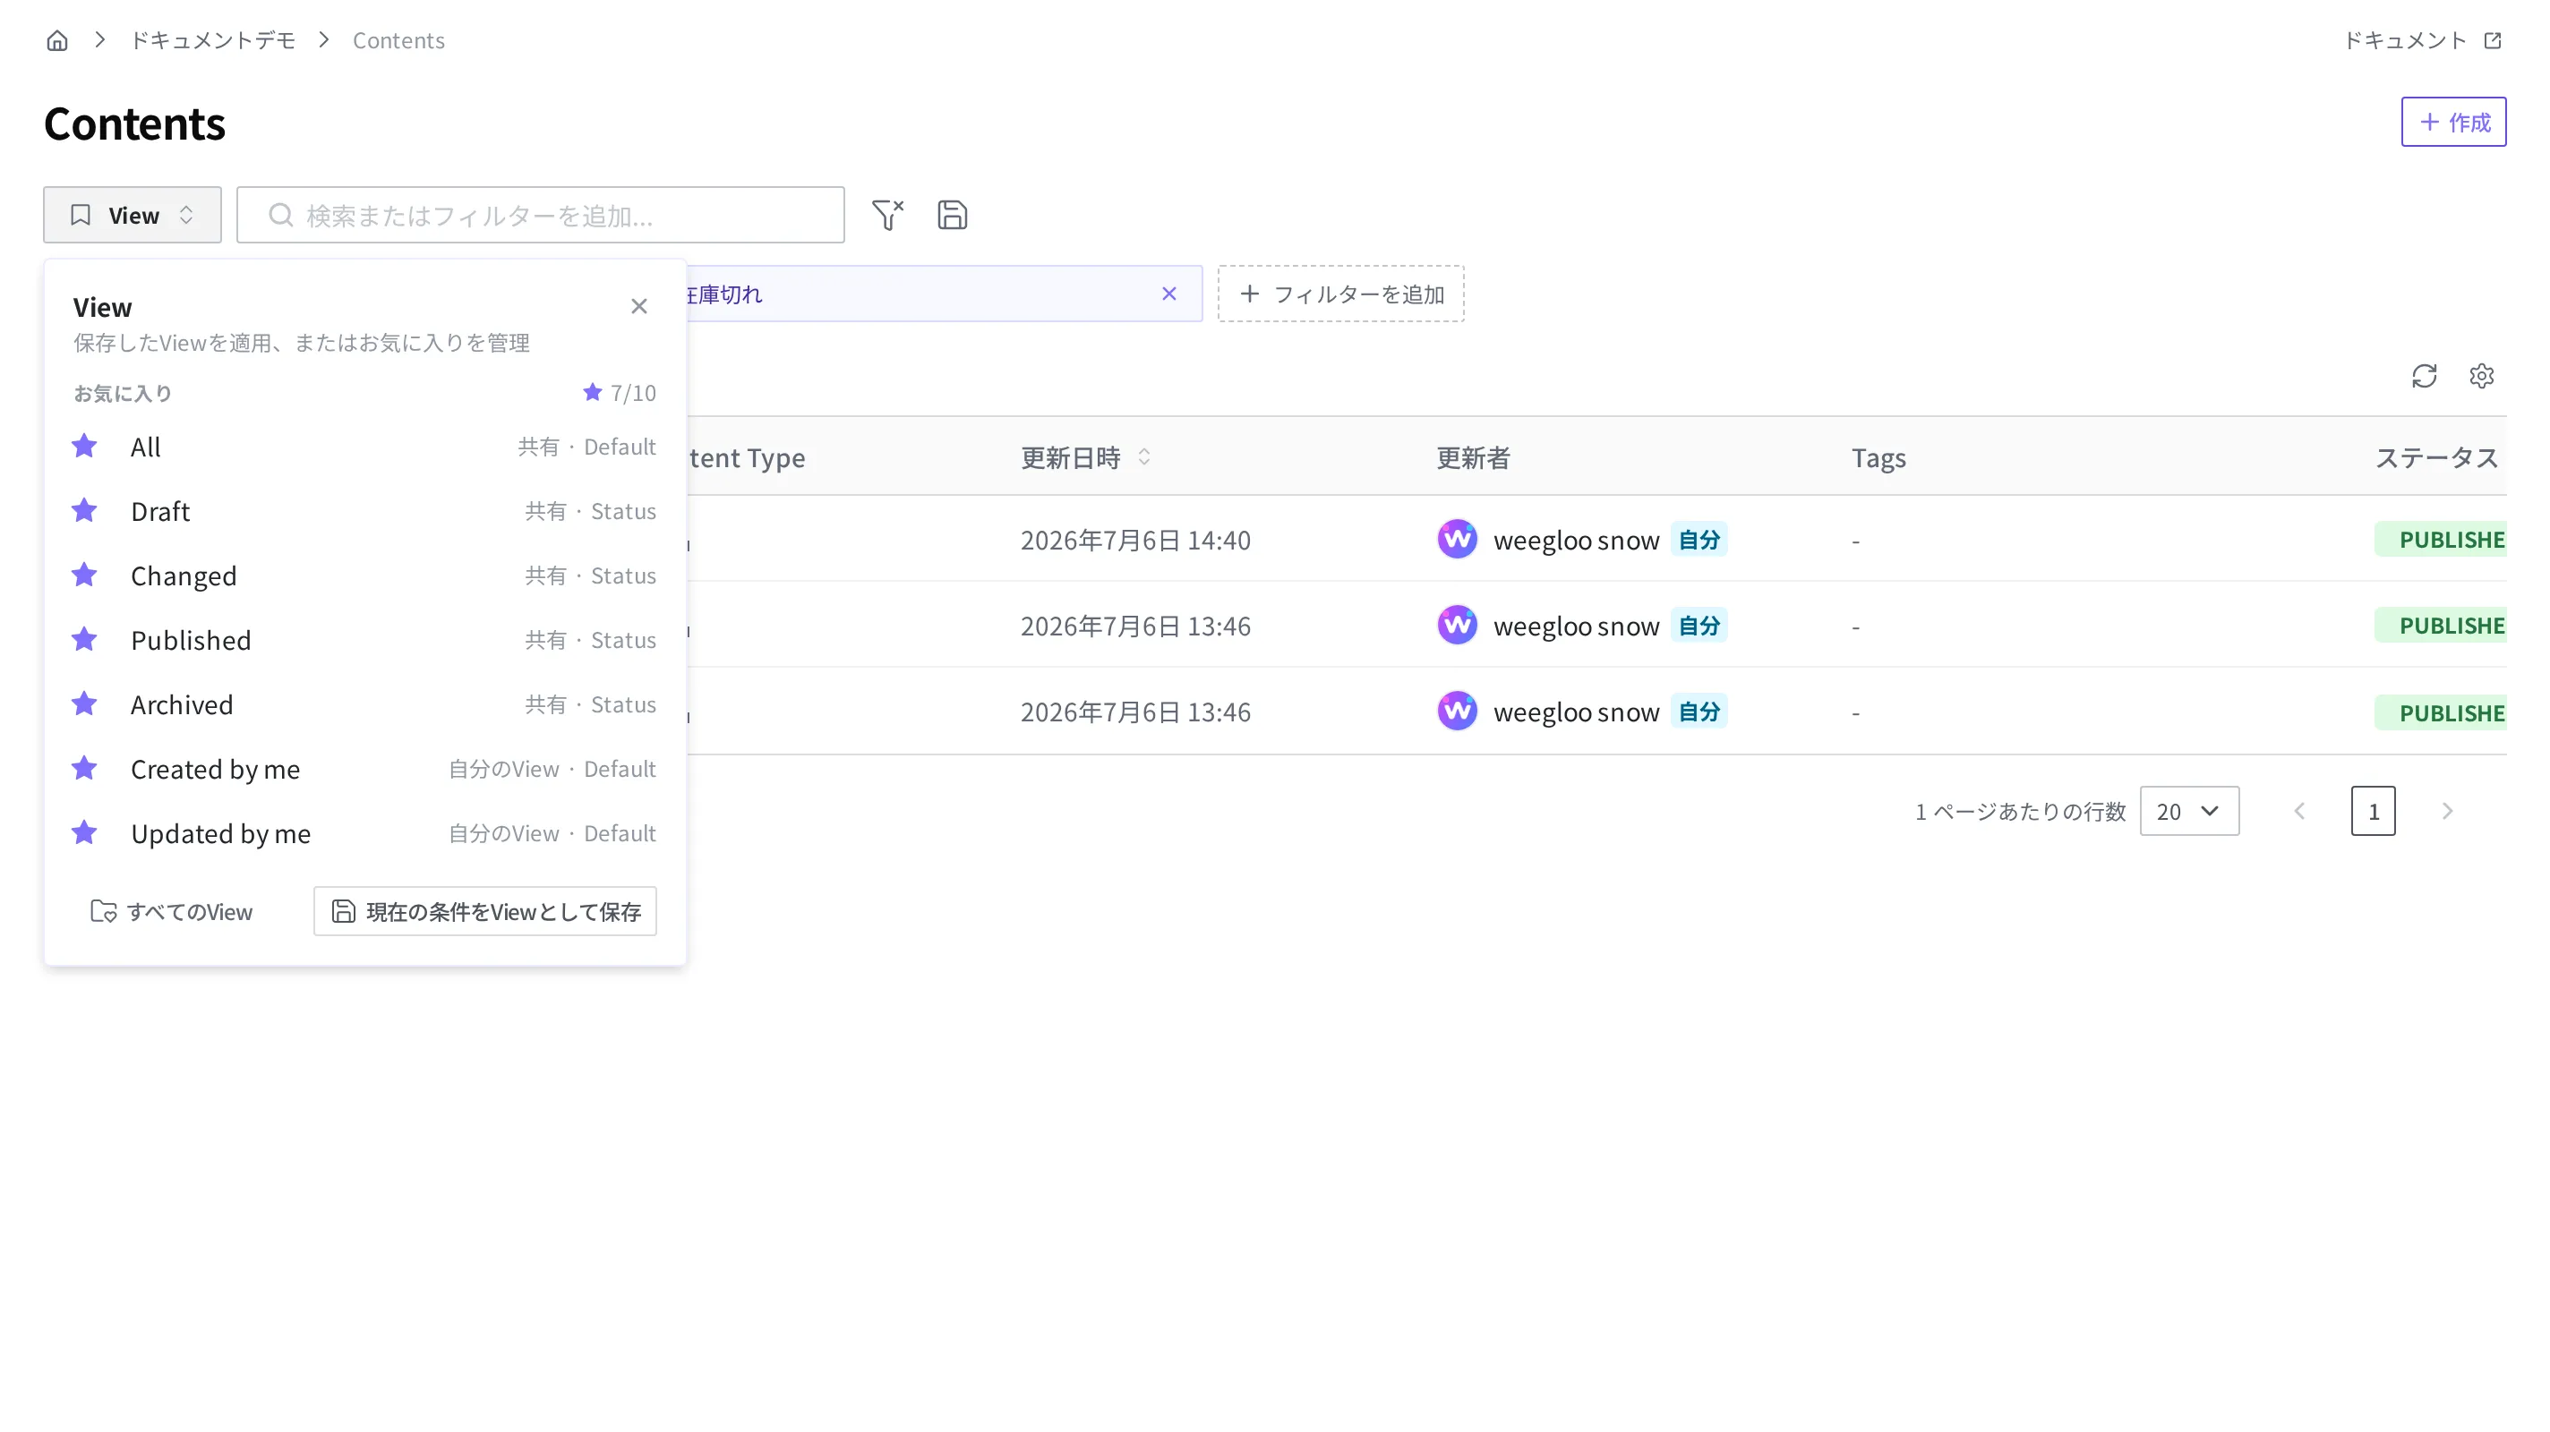The height and width of the screenshot is (1432, 2550).
Task: Clear all filters with the funnel icon
Action: coord(888,215)
